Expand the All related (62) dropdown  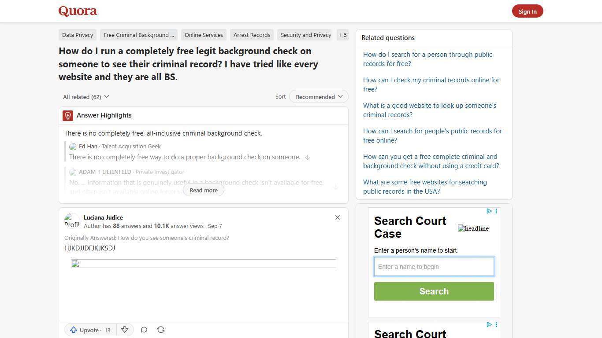[86, 96]
